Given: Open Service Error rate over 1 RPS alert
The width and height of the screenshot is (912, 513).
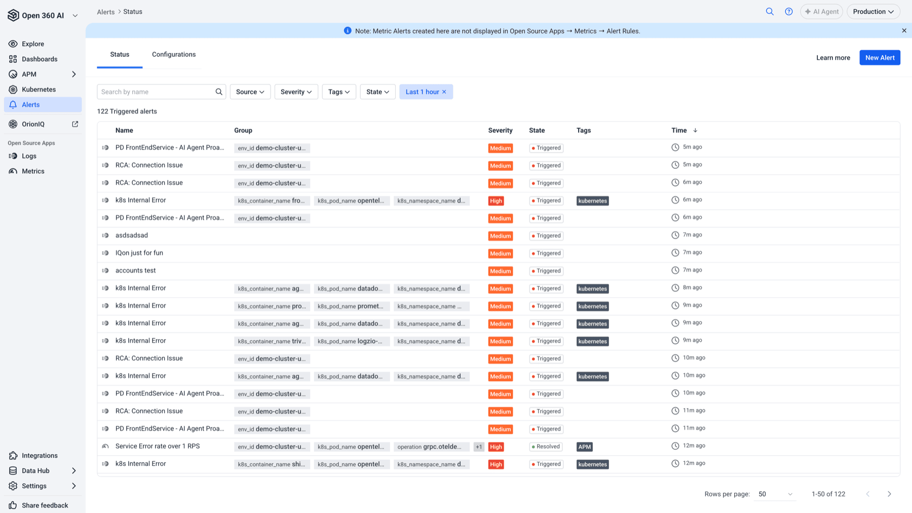Looking at the screenshot, I should click(158, 446).
